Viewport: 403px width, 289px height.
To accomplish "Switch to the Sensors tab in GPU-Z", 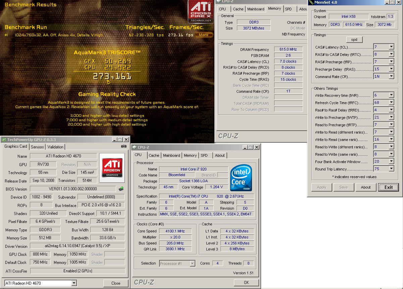I will pyautogui.click(x=37, y=147).
